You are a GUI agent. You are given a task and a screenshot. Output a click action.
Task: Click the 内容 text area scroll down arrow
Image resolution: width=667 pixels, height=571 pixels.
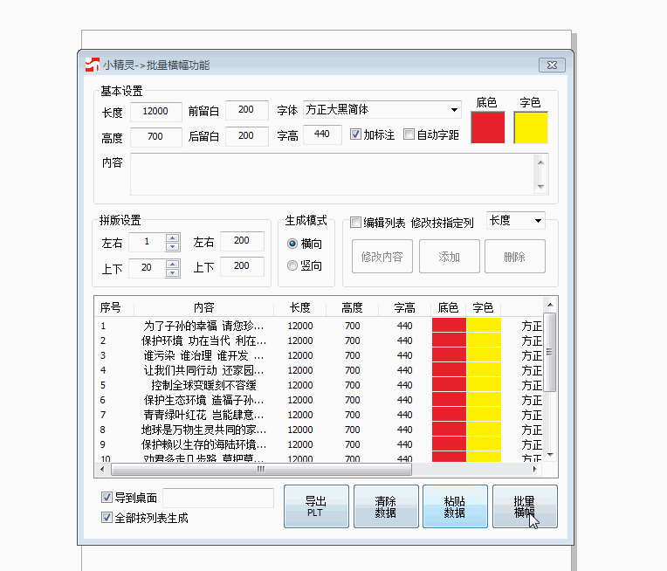[x=540, y=186]
